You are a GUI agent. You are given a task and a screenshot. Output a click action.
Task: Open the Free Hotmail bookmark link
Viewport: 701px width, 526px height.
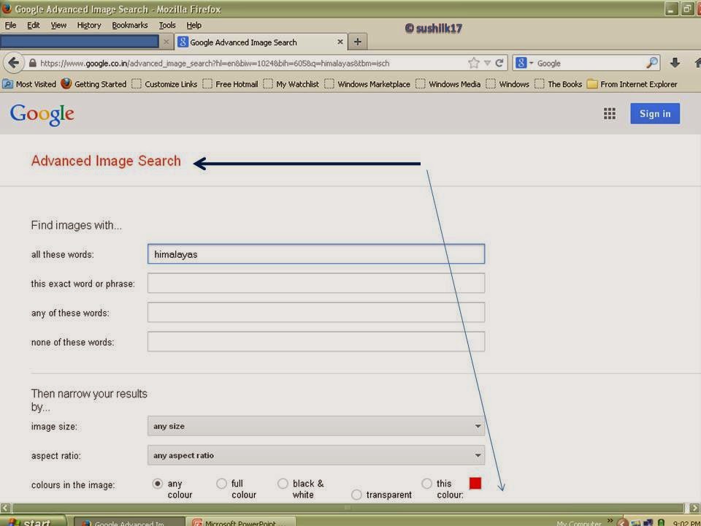point(236,84)
